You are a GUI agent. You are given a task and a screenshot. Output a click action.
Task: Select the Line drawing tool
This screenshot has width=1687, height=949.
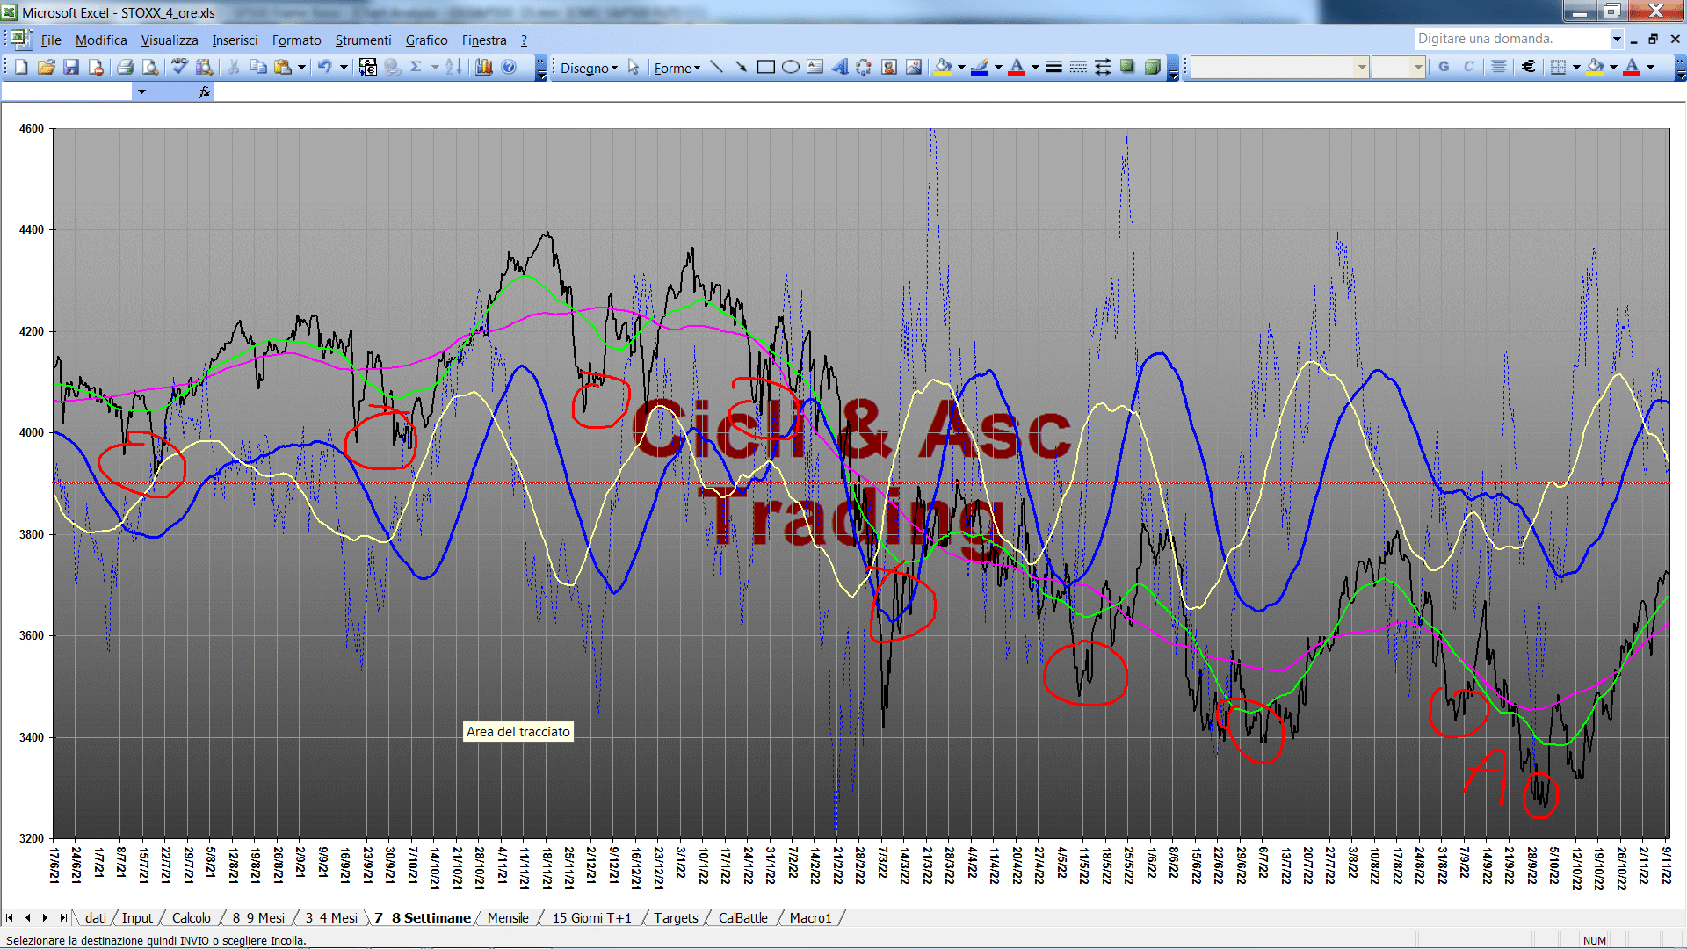(x=716, y=68)
